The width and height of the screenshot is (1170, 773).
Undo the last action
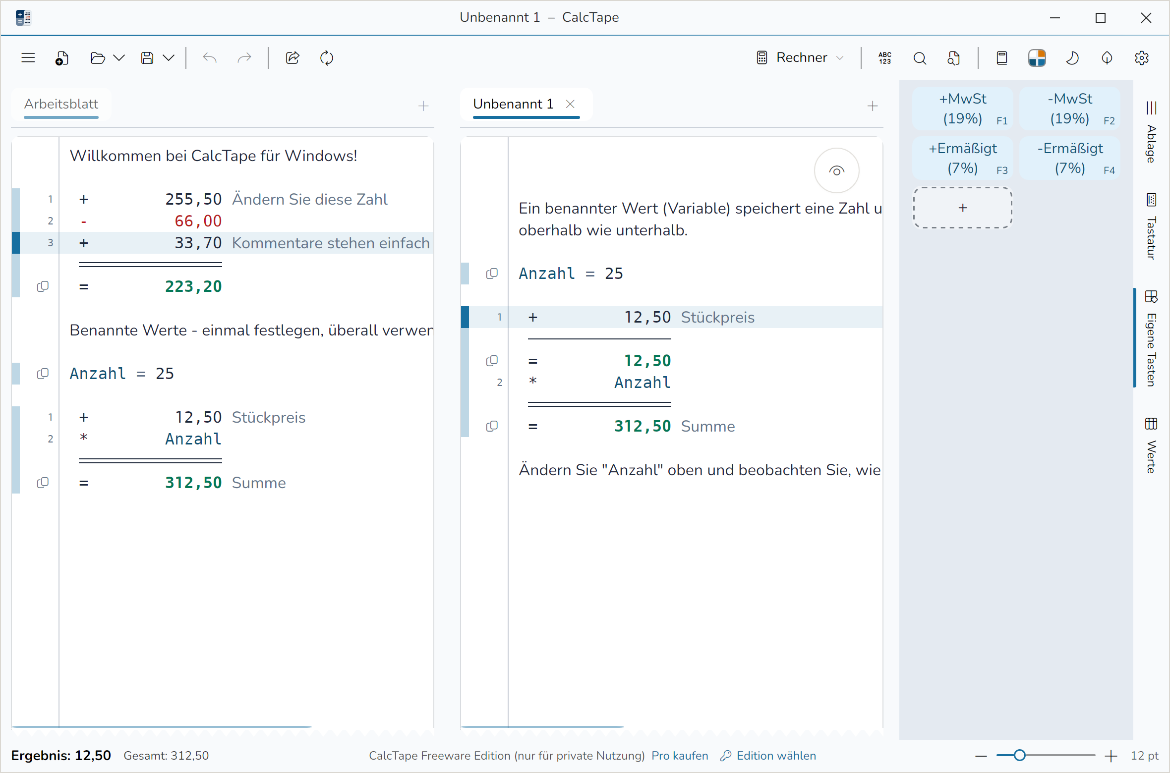coord(210,58)
